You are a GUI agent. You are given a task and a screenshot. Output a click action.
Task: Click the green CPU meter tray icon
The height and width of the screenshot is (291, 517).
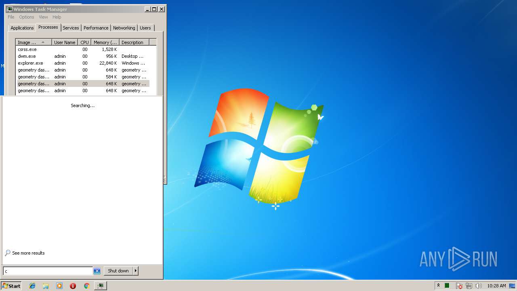click(x=447, y=286)
